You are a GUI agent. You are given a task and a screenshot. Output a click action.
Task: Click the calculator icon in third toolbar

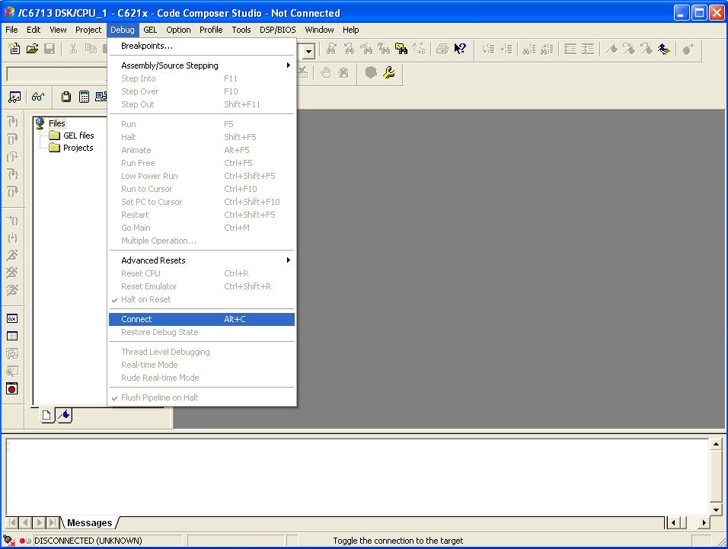(84, 97)
